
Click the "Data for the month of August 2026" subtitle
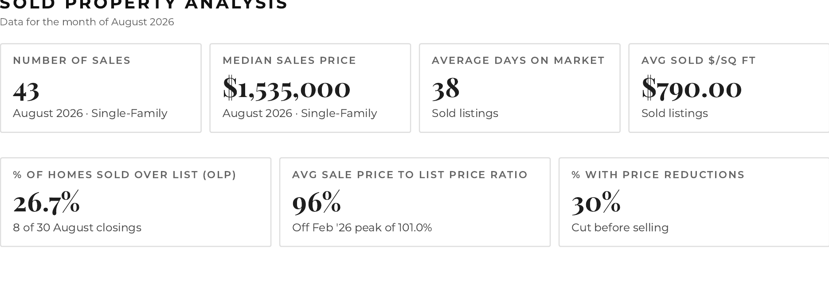tap(87, 22)
